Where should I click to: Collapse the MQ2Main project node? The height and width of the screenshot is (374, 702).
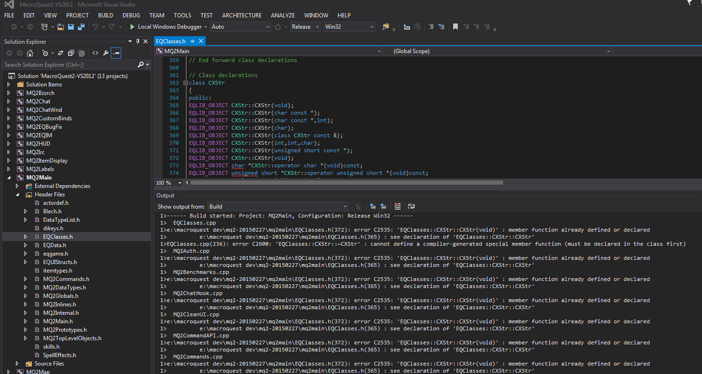(x=8, y=178)
